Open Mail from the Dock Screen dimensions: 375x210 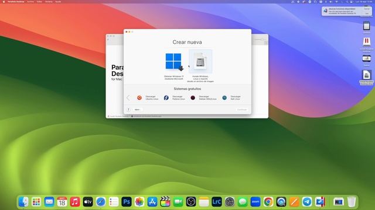pyautogui.click(x=49, y=202)
